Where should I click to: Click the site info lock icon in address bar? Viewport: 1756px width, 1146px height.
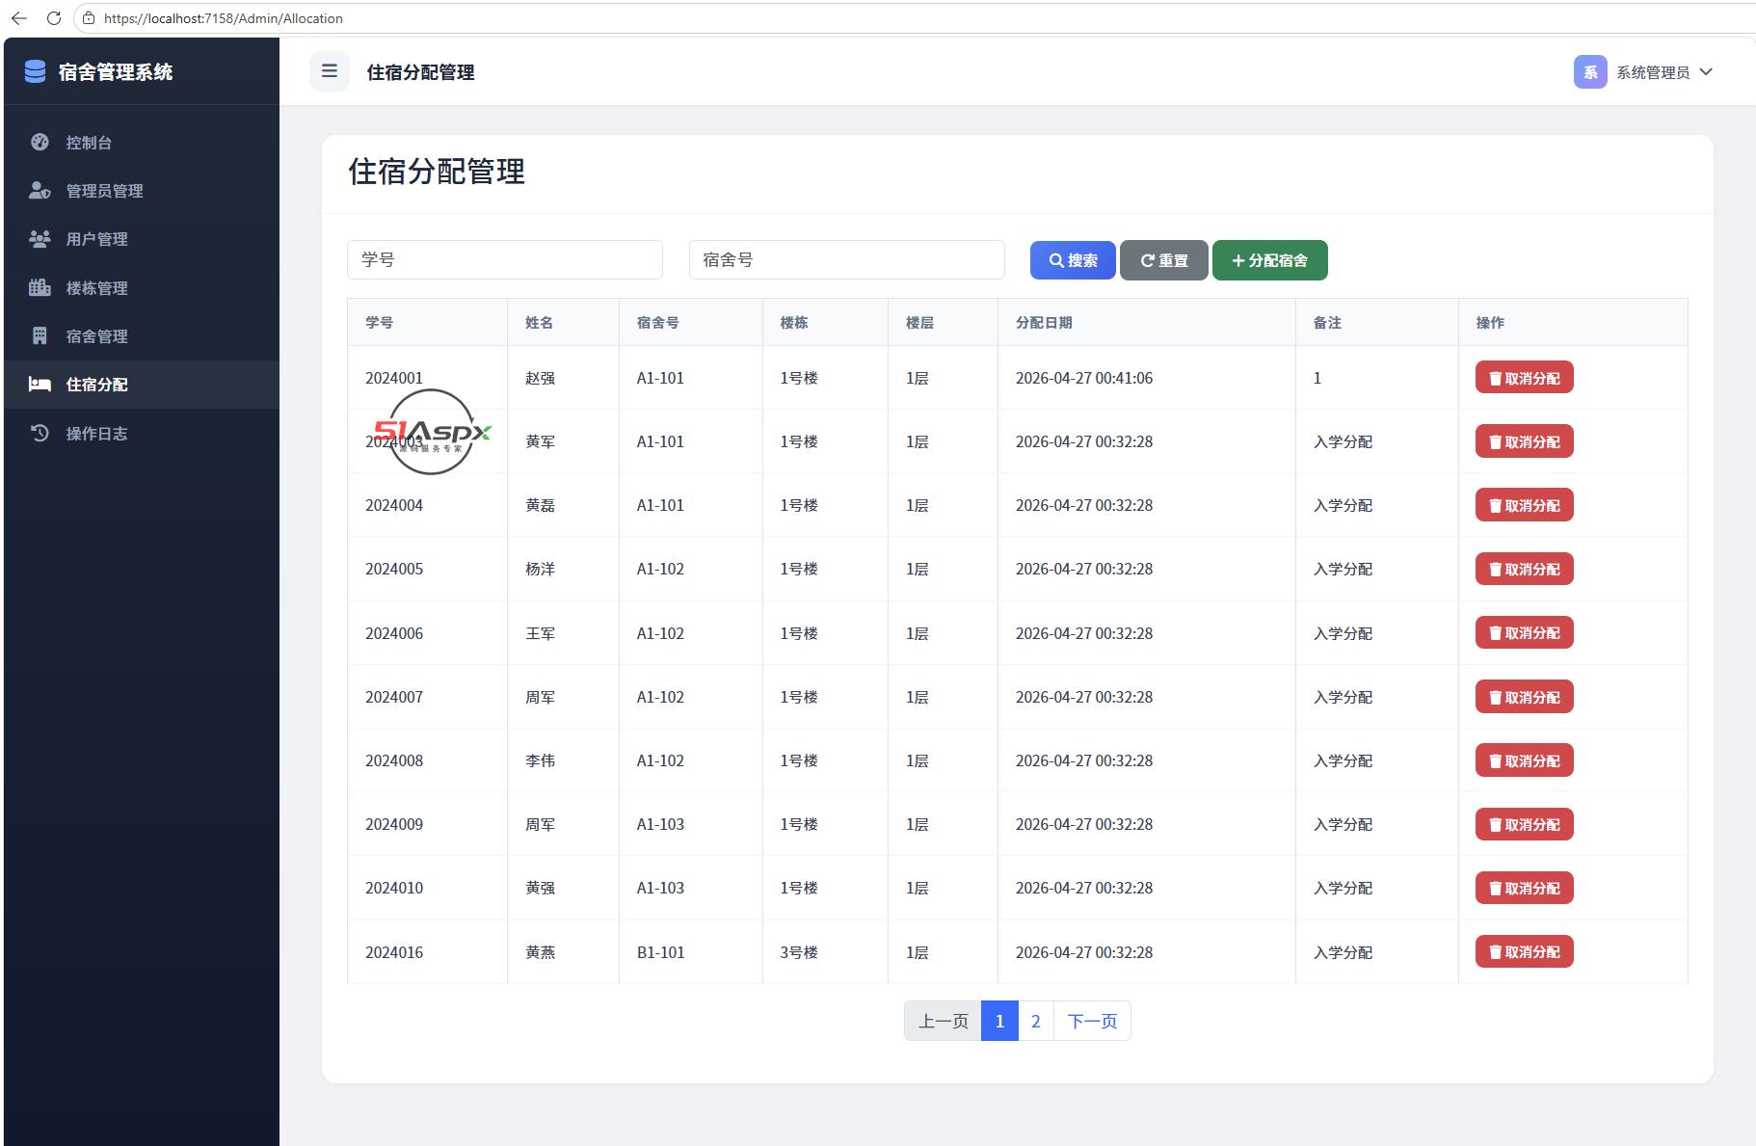pyautogui.click(x=88, y=18)
